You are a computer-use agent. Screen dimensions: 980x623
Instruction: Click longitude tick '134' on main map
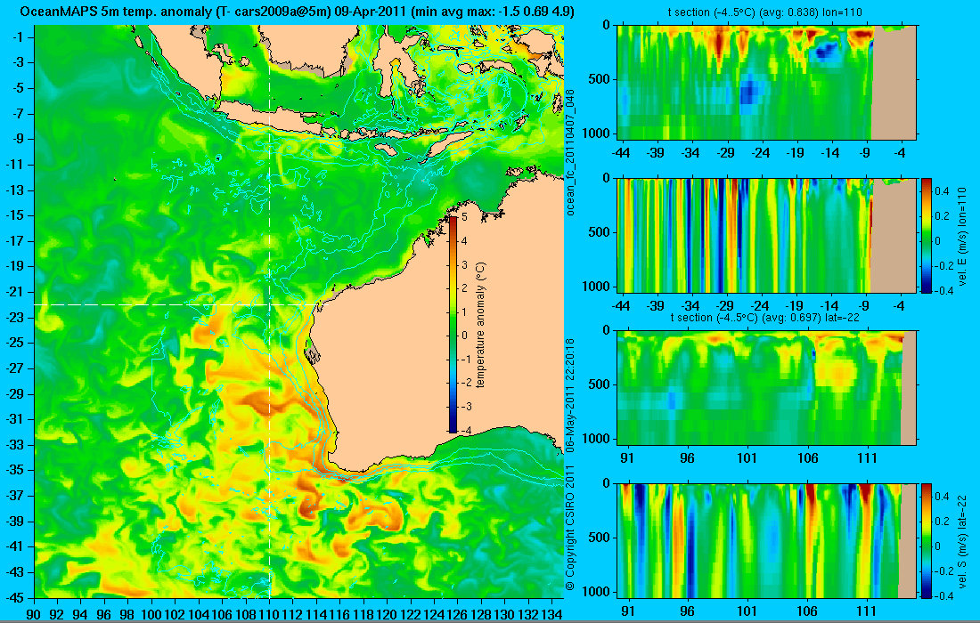pyautogui.click(x=551, y=614)
